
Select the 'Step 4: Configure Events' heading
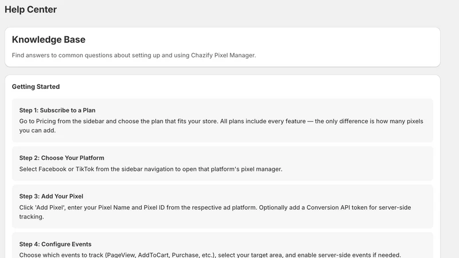coord(55,244)
